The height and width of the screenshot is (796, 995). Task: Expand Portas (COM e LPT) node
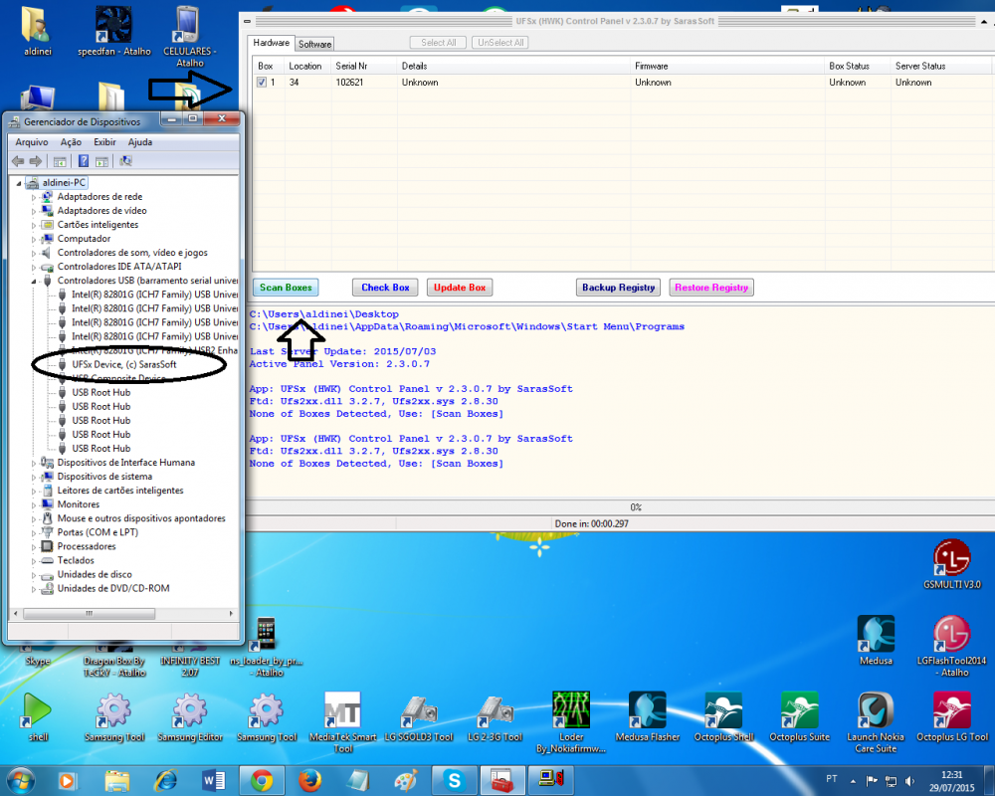(34, 533)
